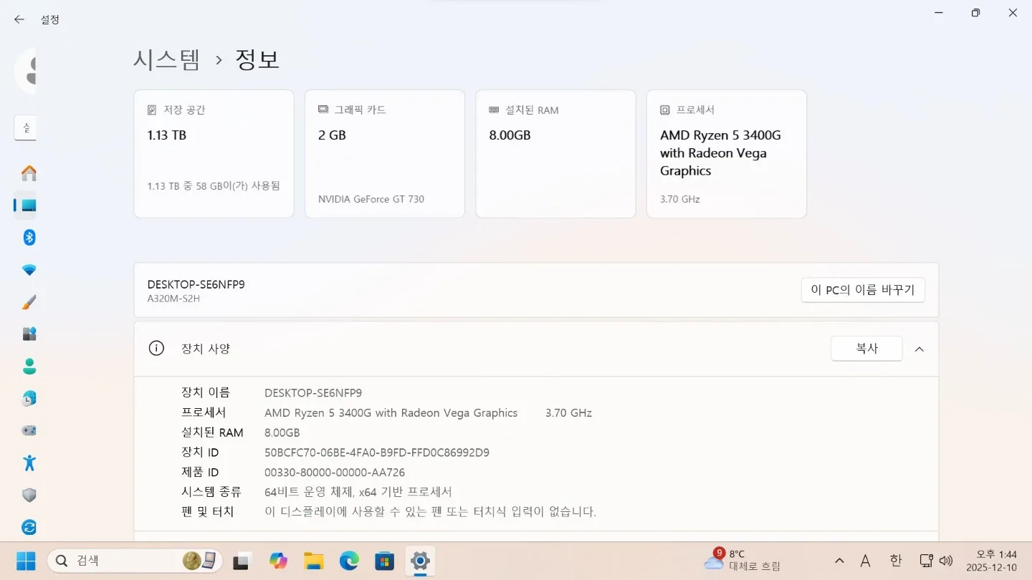Open Microsoft Store from taskbar
The height and width of the screenshot is (580, 1032).
(385, 561)
